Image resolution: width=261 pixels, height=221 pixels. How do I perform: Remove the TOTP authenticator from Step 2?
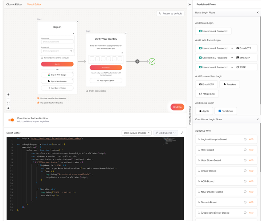[x=122, y=53]
